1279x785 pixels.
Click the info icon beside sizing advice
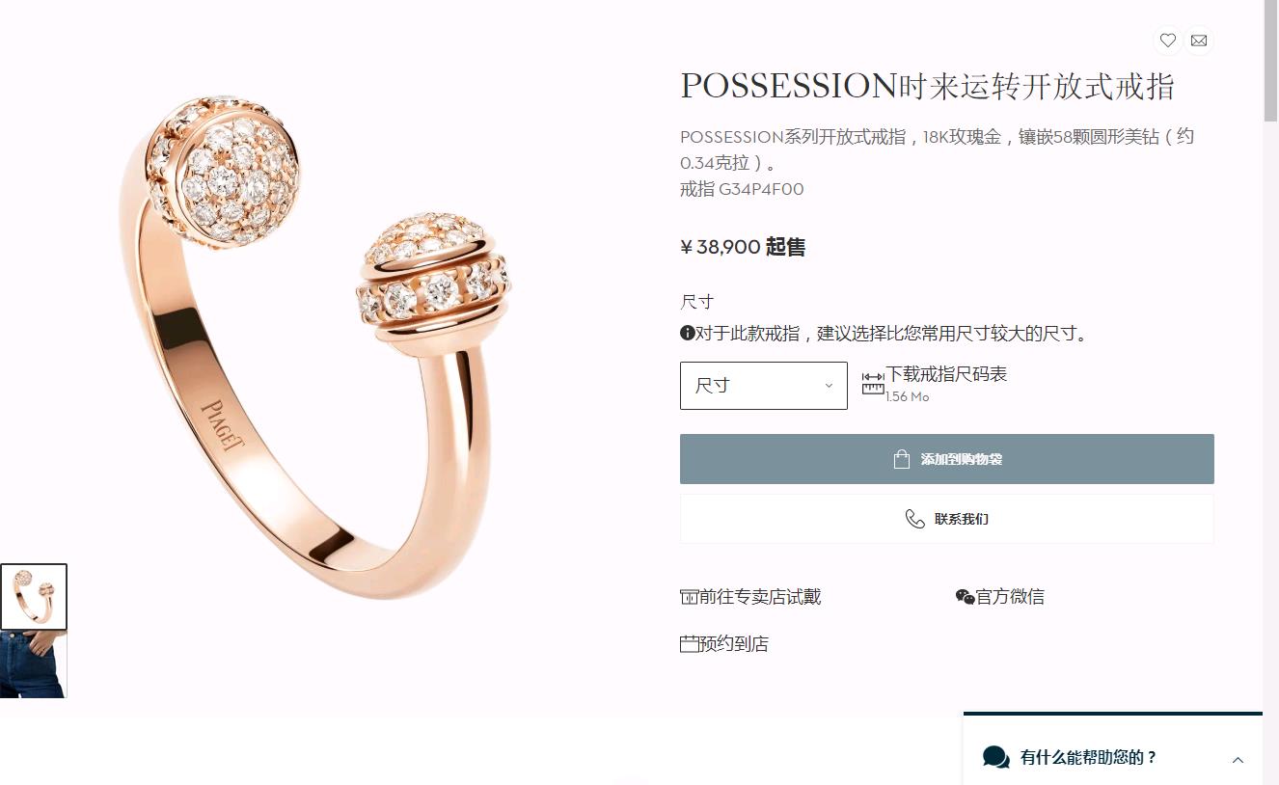(688, 334)
